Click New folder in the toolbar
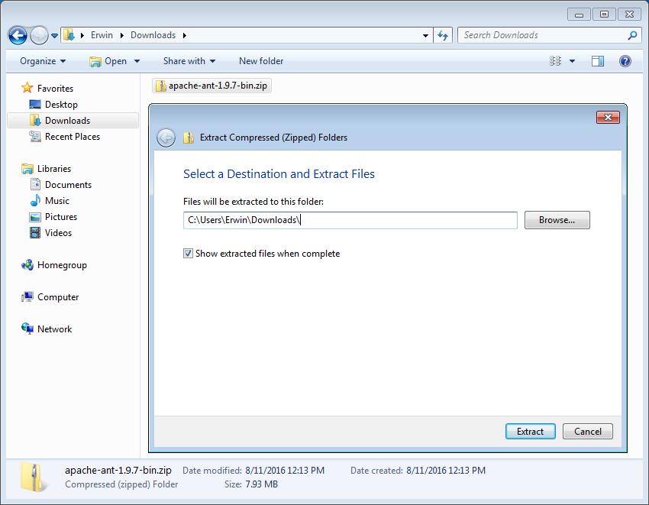 tap(261, 61)
